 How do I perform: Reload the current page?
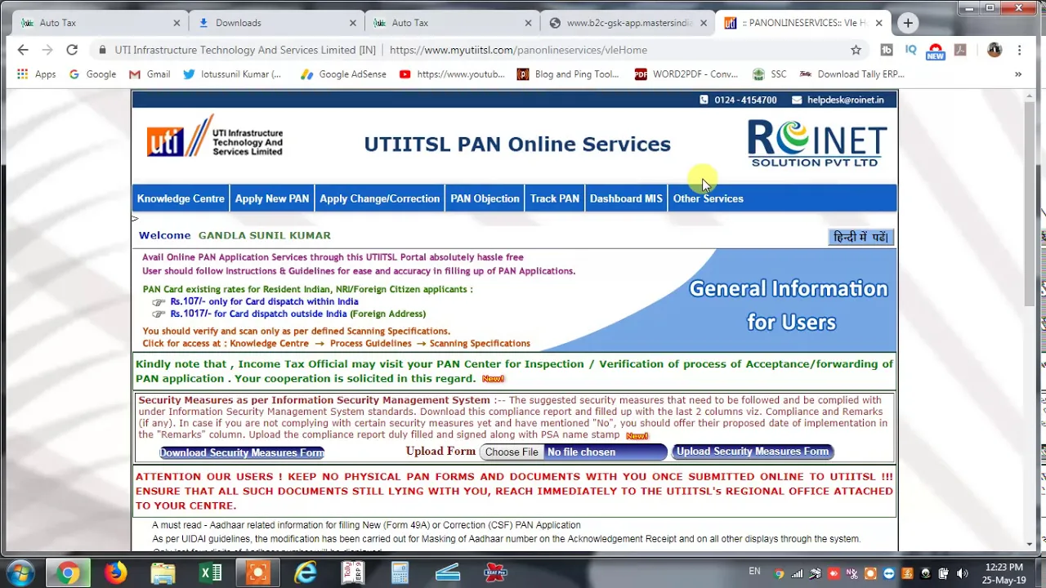pos(72,50)
